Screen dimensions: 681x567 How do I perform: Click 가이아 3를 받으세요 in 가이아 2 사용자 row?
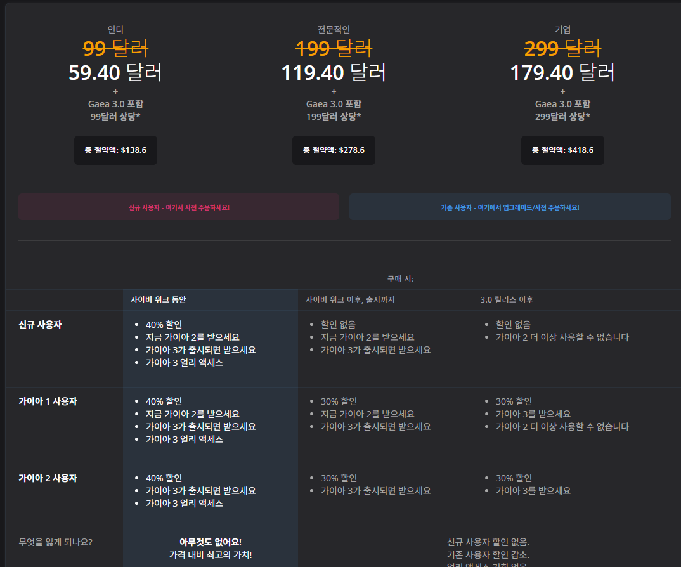[533, 490]
